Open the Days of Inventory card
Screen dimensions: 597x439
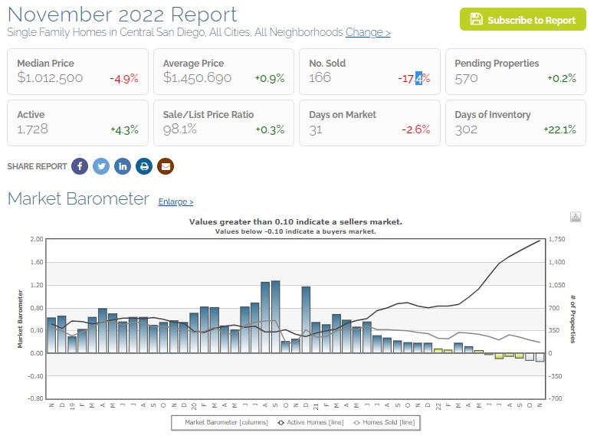[515, 123]
